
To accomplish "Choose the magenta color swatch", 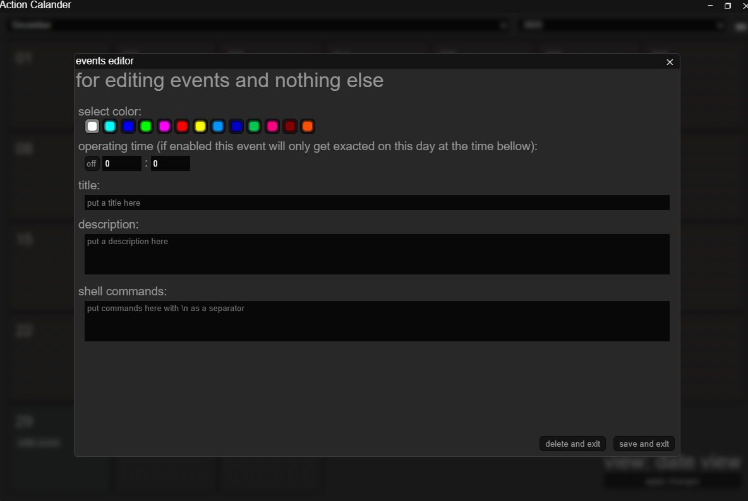I will tap(164, 126).
